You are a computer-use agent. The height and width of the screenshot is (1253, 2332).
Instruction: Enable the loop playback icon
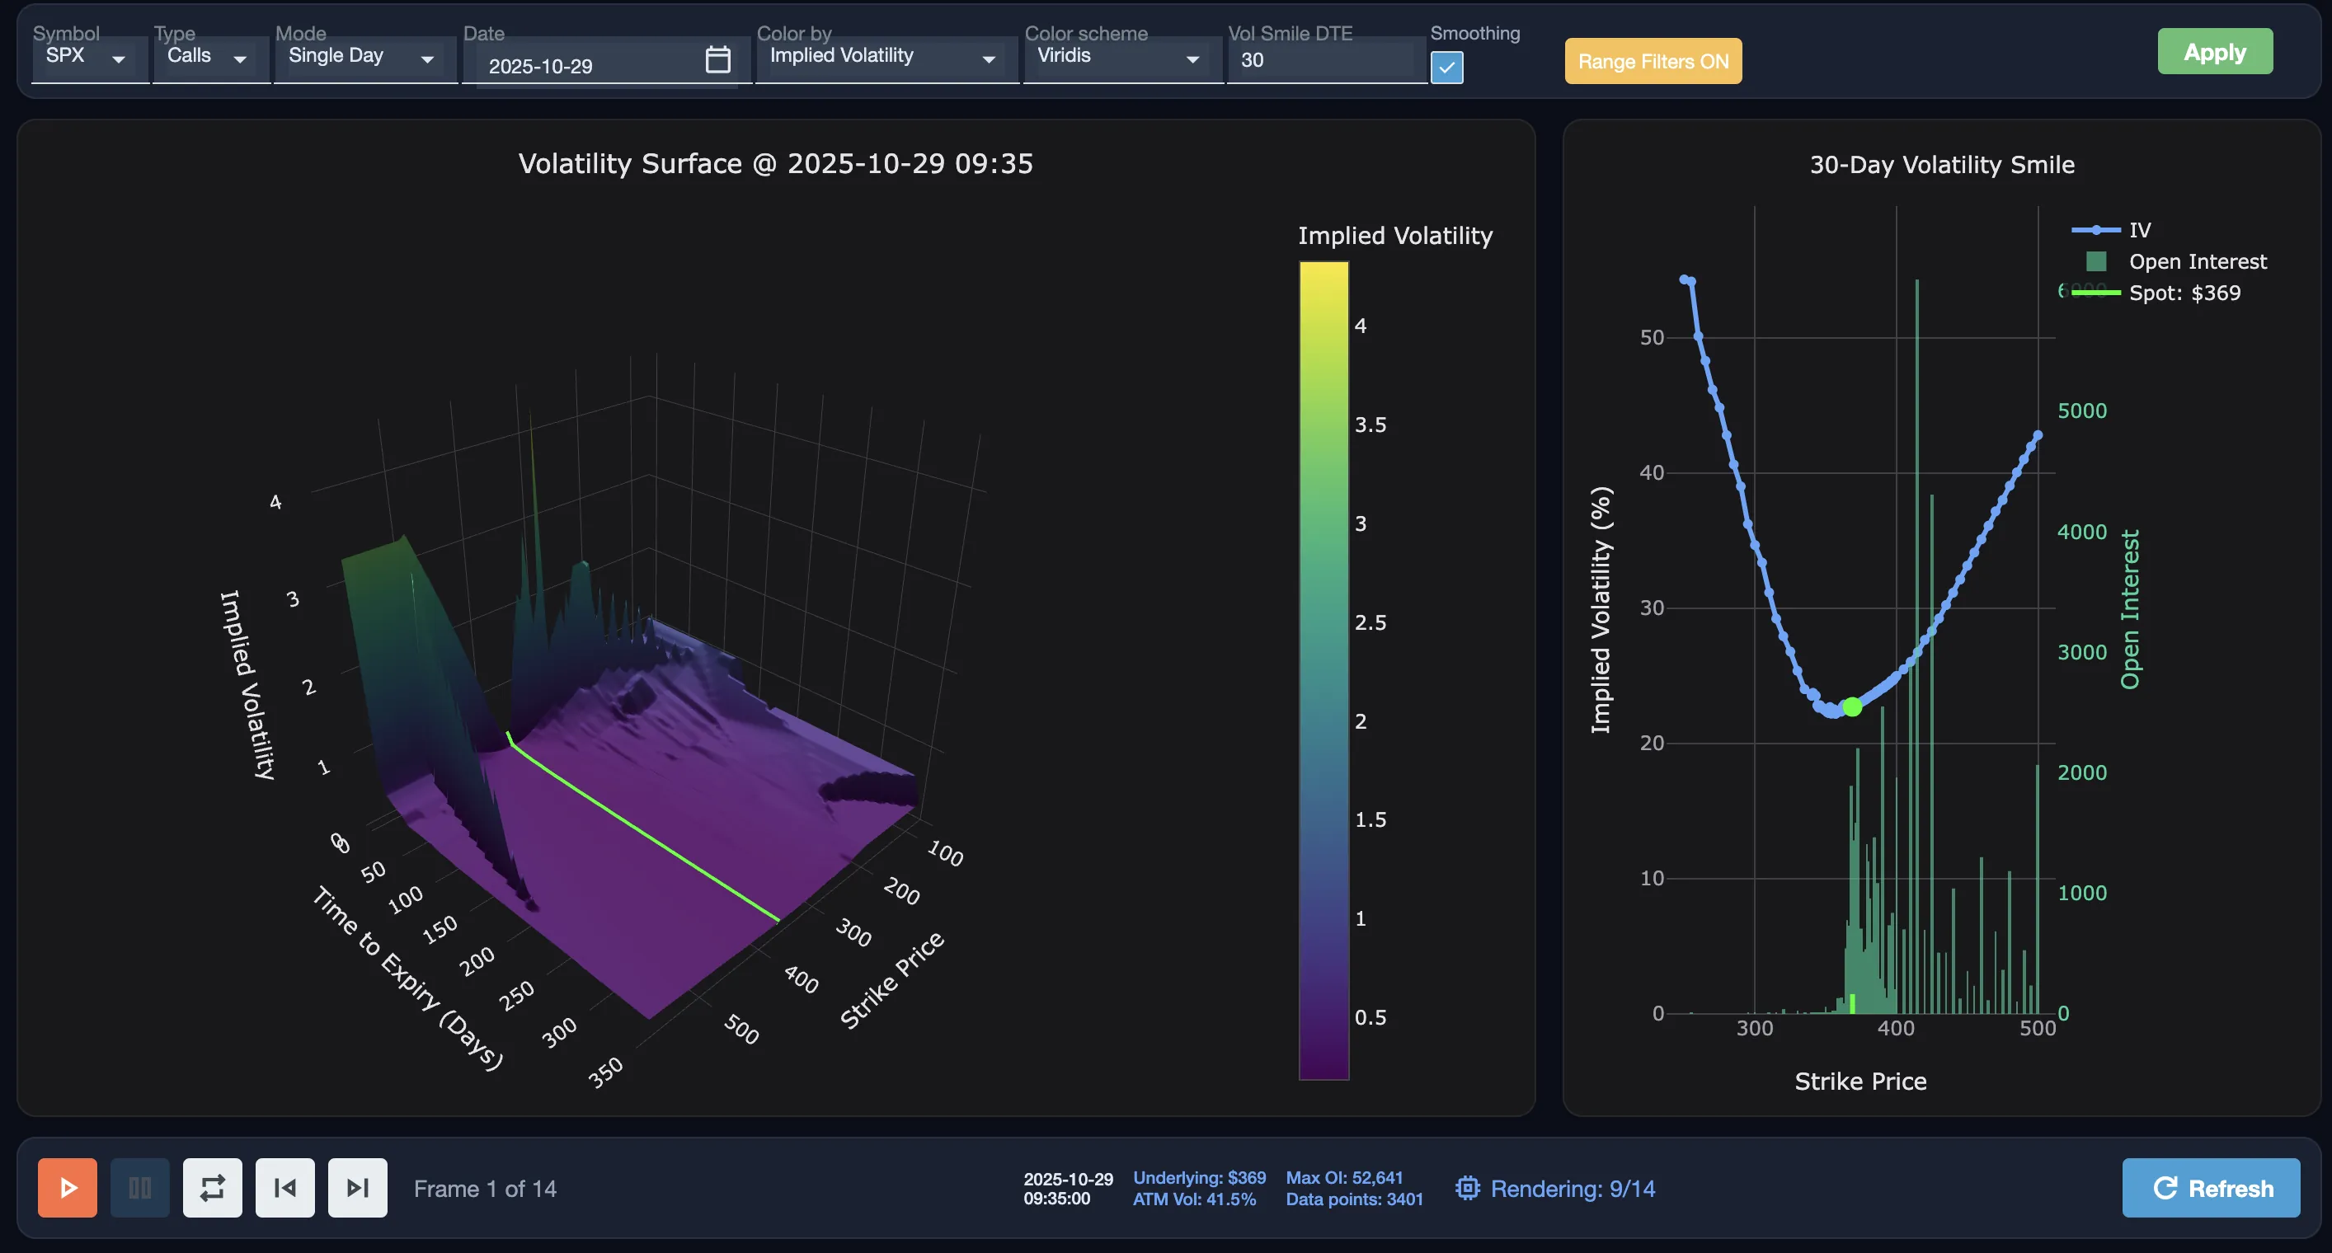pyautogui.click(x=212, y=1188)
